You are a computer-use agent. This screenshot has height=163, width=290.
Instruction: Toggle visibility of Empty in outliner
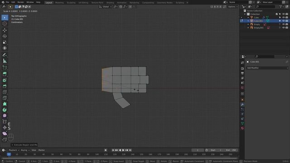283,24
